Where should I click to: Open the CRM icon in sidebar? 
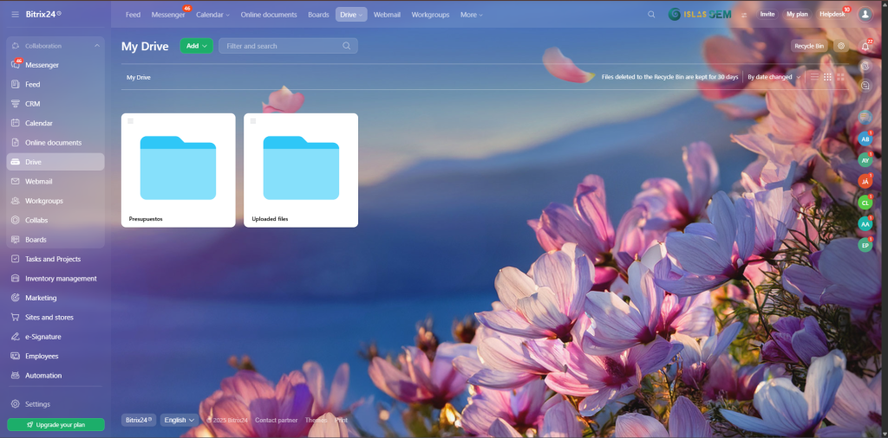coord(16,104)
